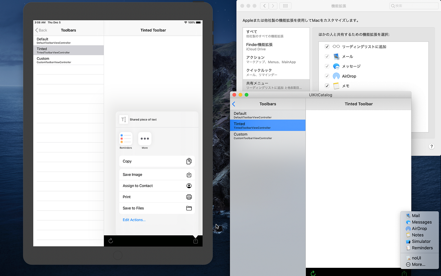Screen dimensions: 441x276
Task: Click the blue back chevron in UIKitCatalog window
Action: tap(234, 104)
